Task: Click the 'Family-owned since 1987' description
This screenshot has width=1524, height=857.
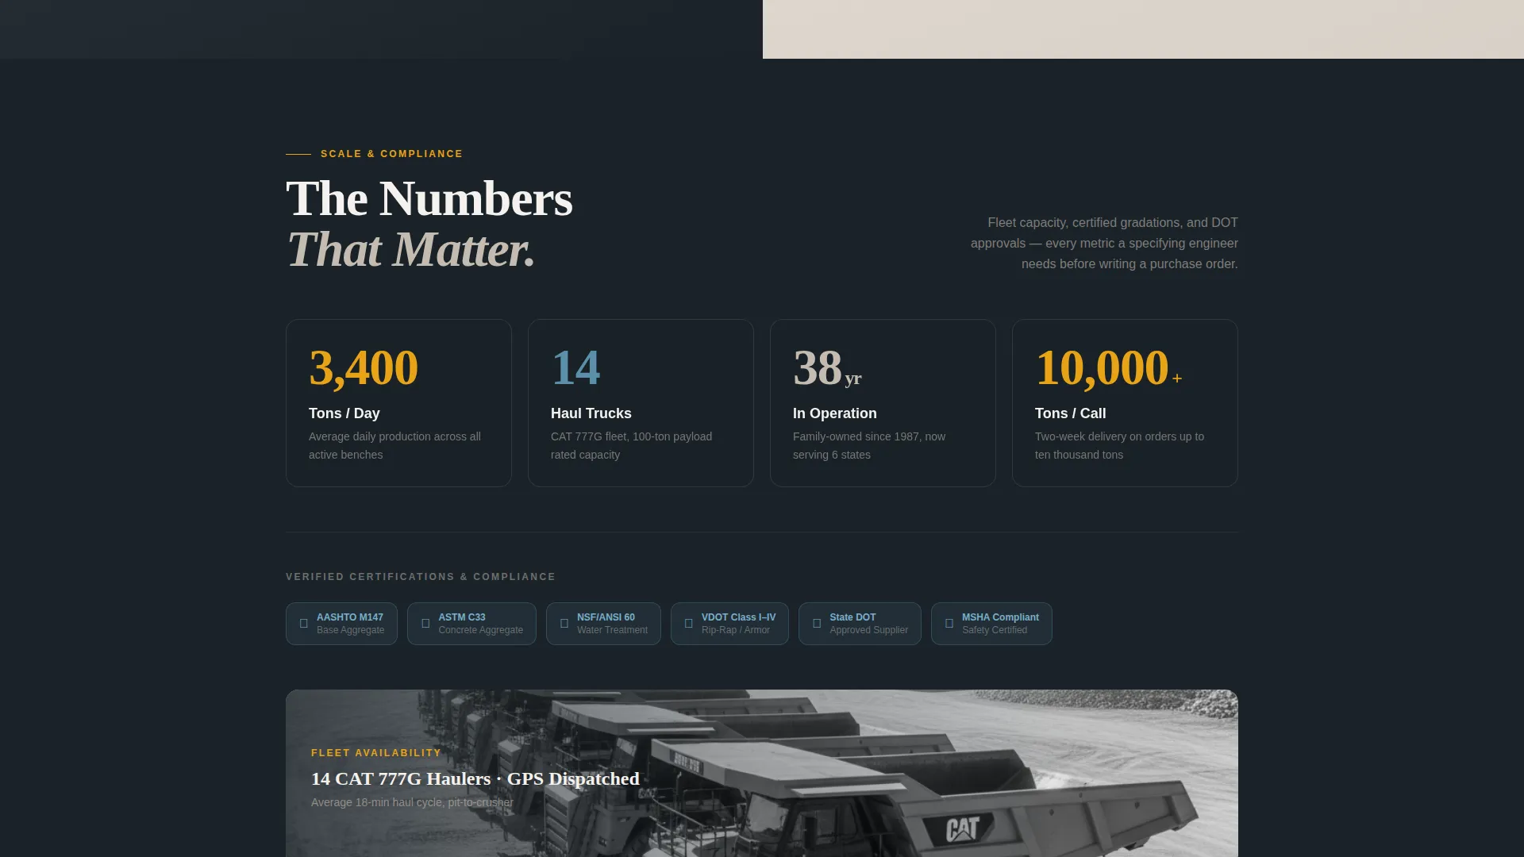Action: click(x=869, y=446)
